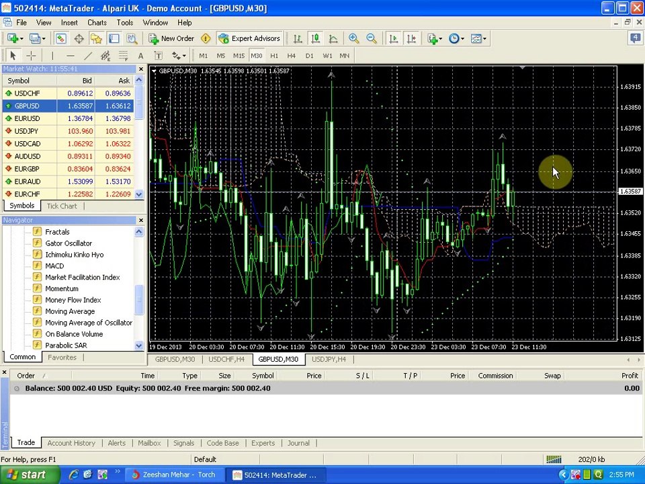Sort terminal by Profit column header
The width and height of the screenshot is (645, 484).
pos(630,375)
